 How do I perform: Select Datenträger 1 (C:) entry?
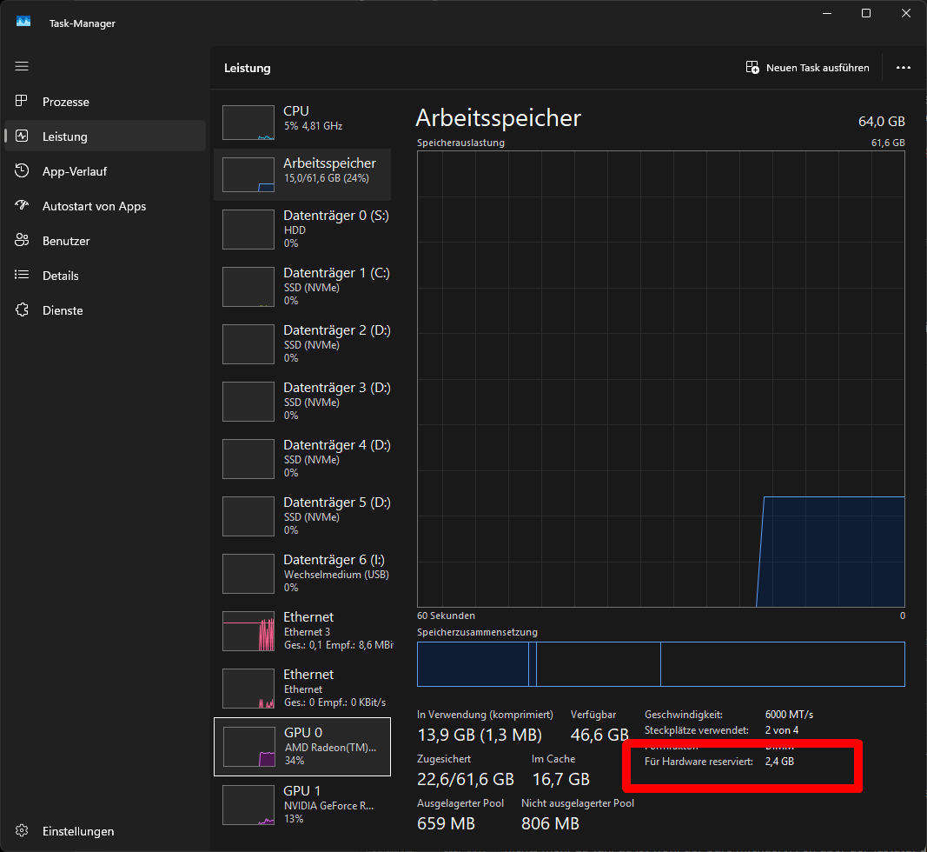[x=302, y=286]
